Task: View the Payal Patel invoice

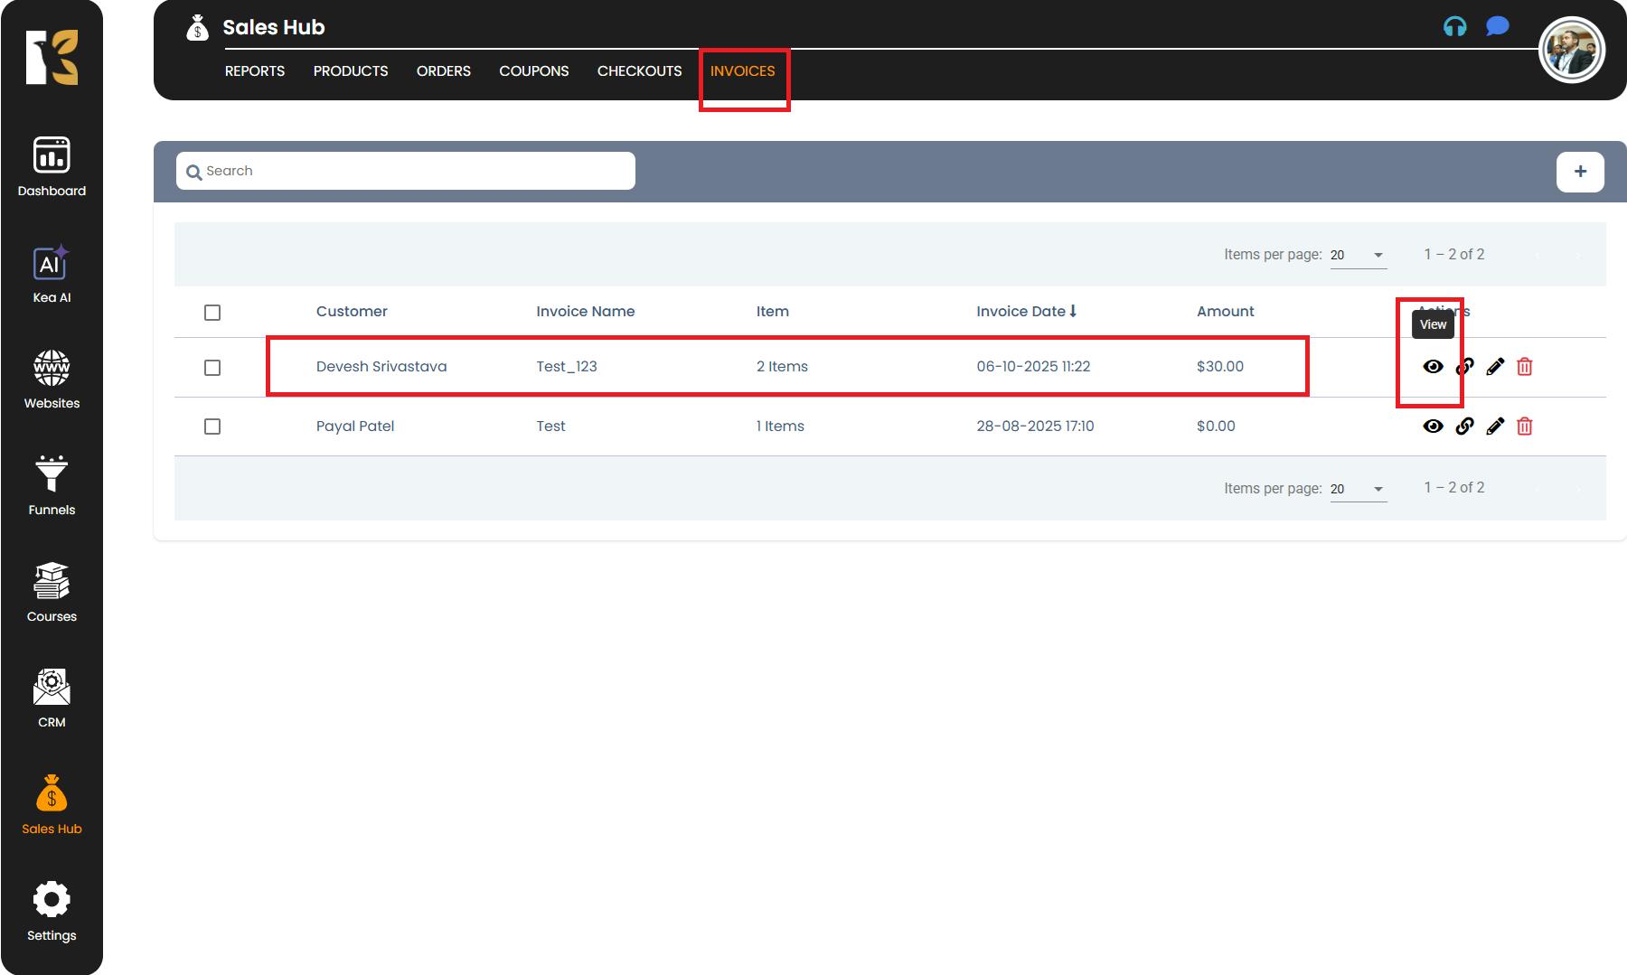Action: pos(1433,426)
